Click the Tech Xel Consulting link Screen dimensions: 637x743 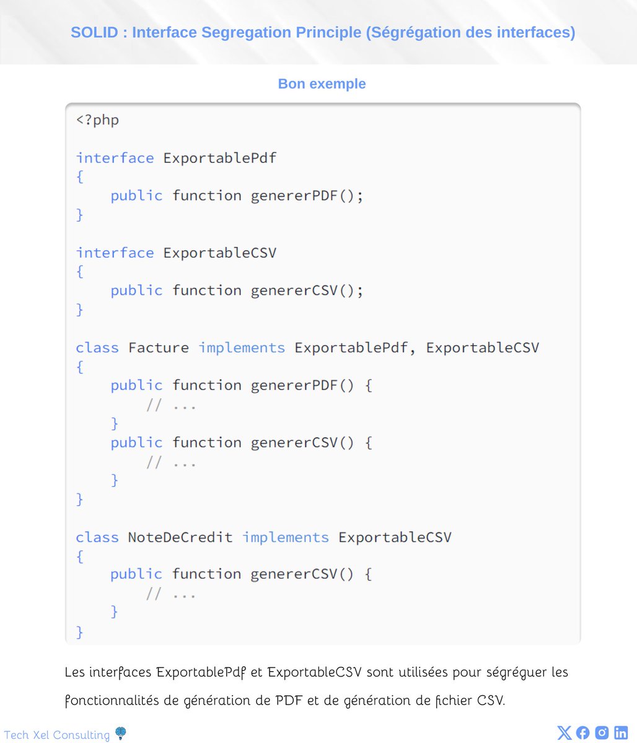click(x=56, y=735)
